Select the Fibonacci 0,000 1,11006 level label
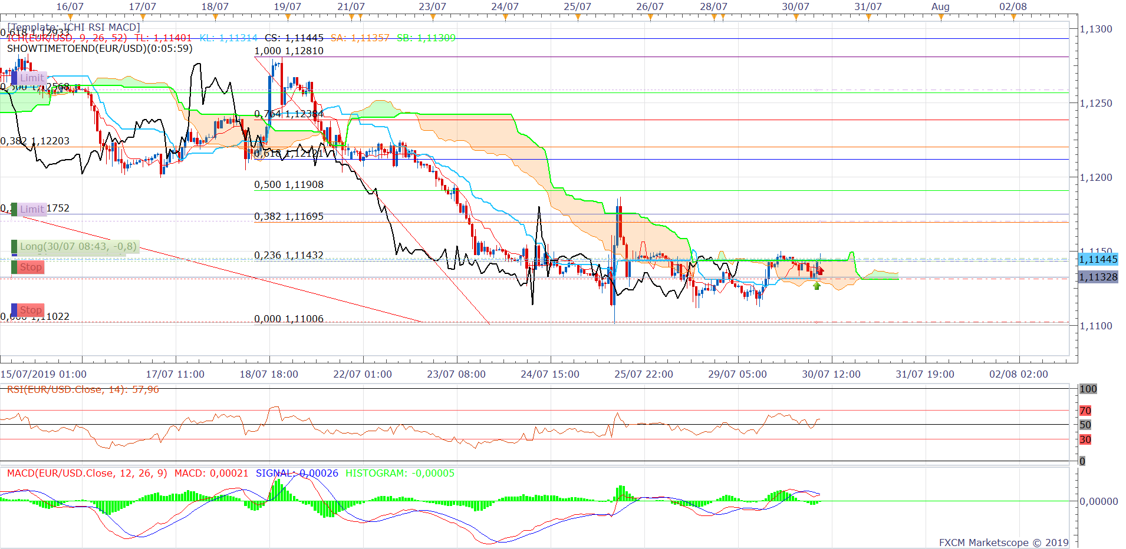The image size is (1126, 549). tap(289, 319)
